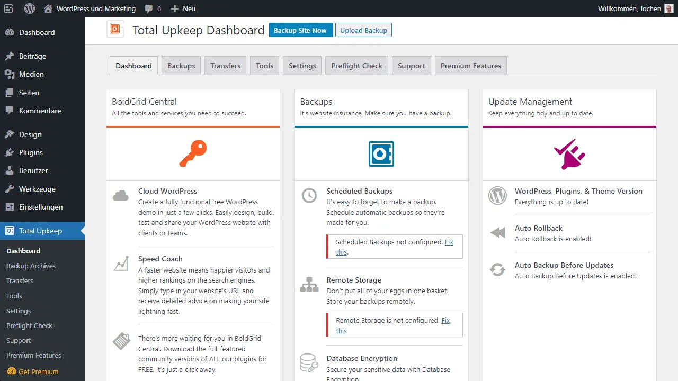Click the rewind icon beside Auto Rollback
This screenshot has width=678, height=381.
[497, 233]
